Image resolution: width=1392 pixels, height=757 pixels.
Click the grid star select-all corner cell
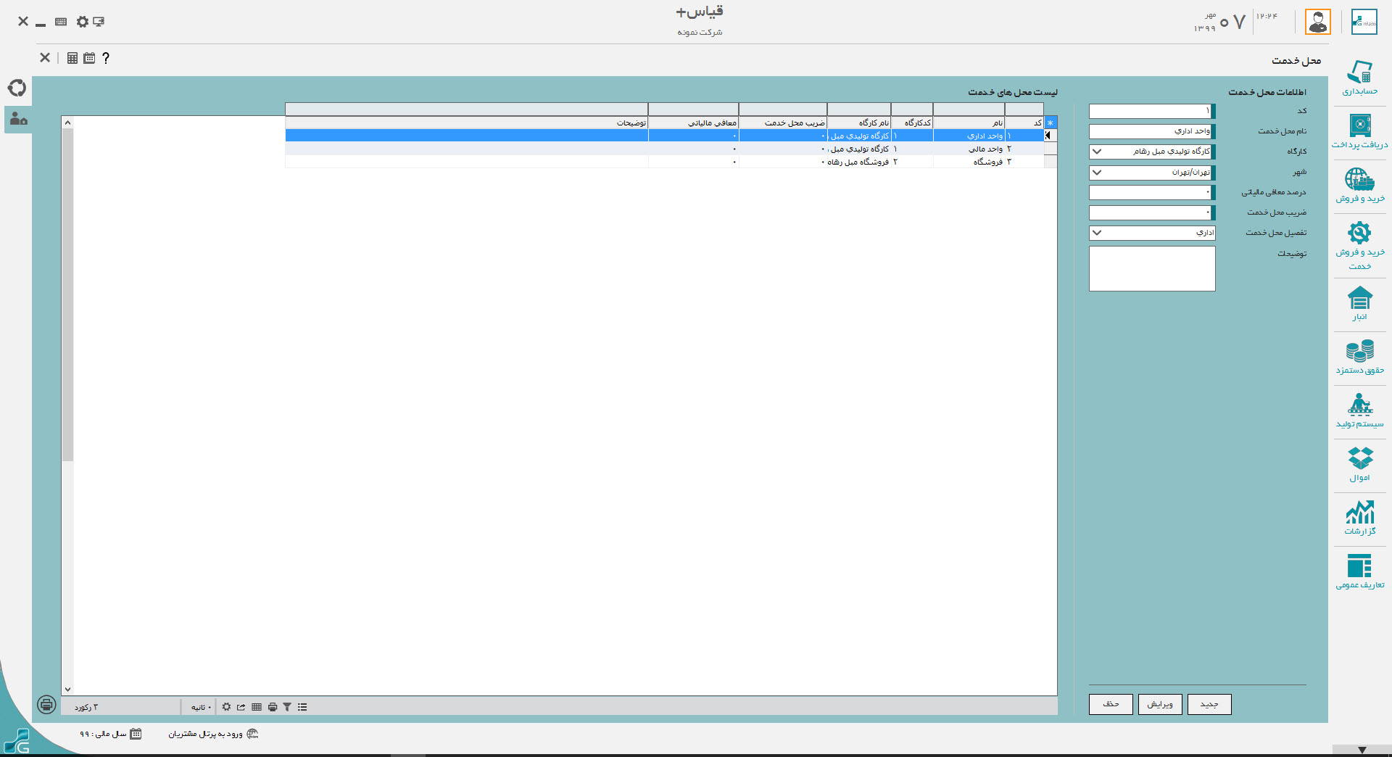tap(1050, 123)
